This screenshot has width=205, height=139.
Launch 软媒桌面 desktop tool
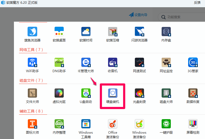point(59,32)
